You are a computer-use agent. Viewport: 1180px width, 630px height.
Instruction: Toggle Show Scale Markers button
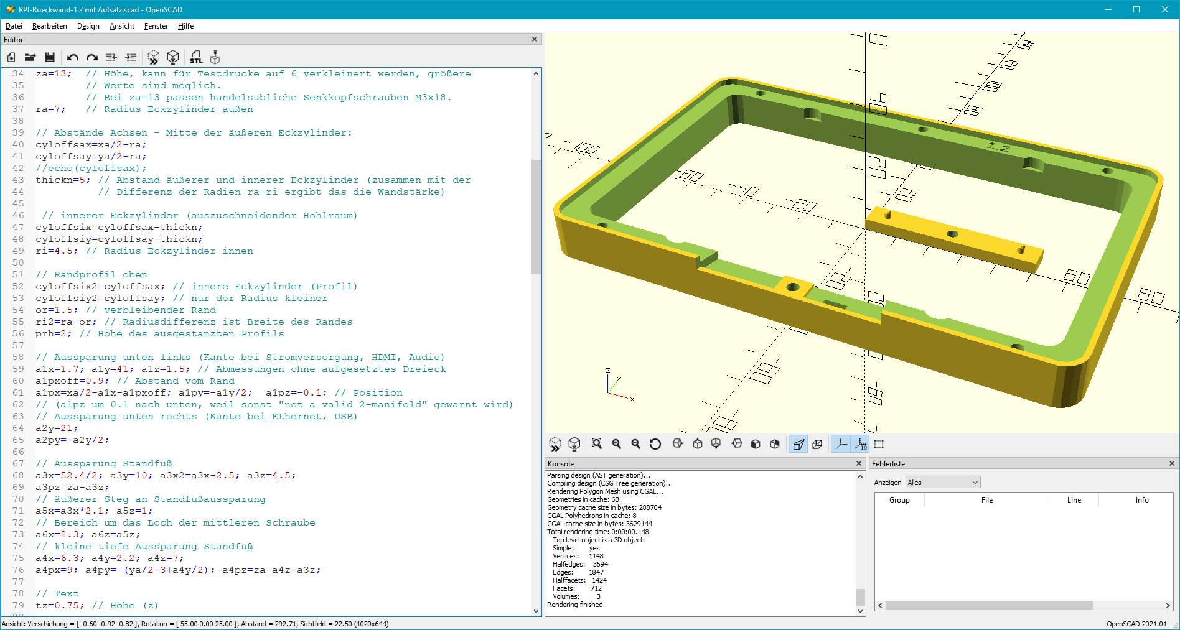pyautogui.click(x=861, y=443)
